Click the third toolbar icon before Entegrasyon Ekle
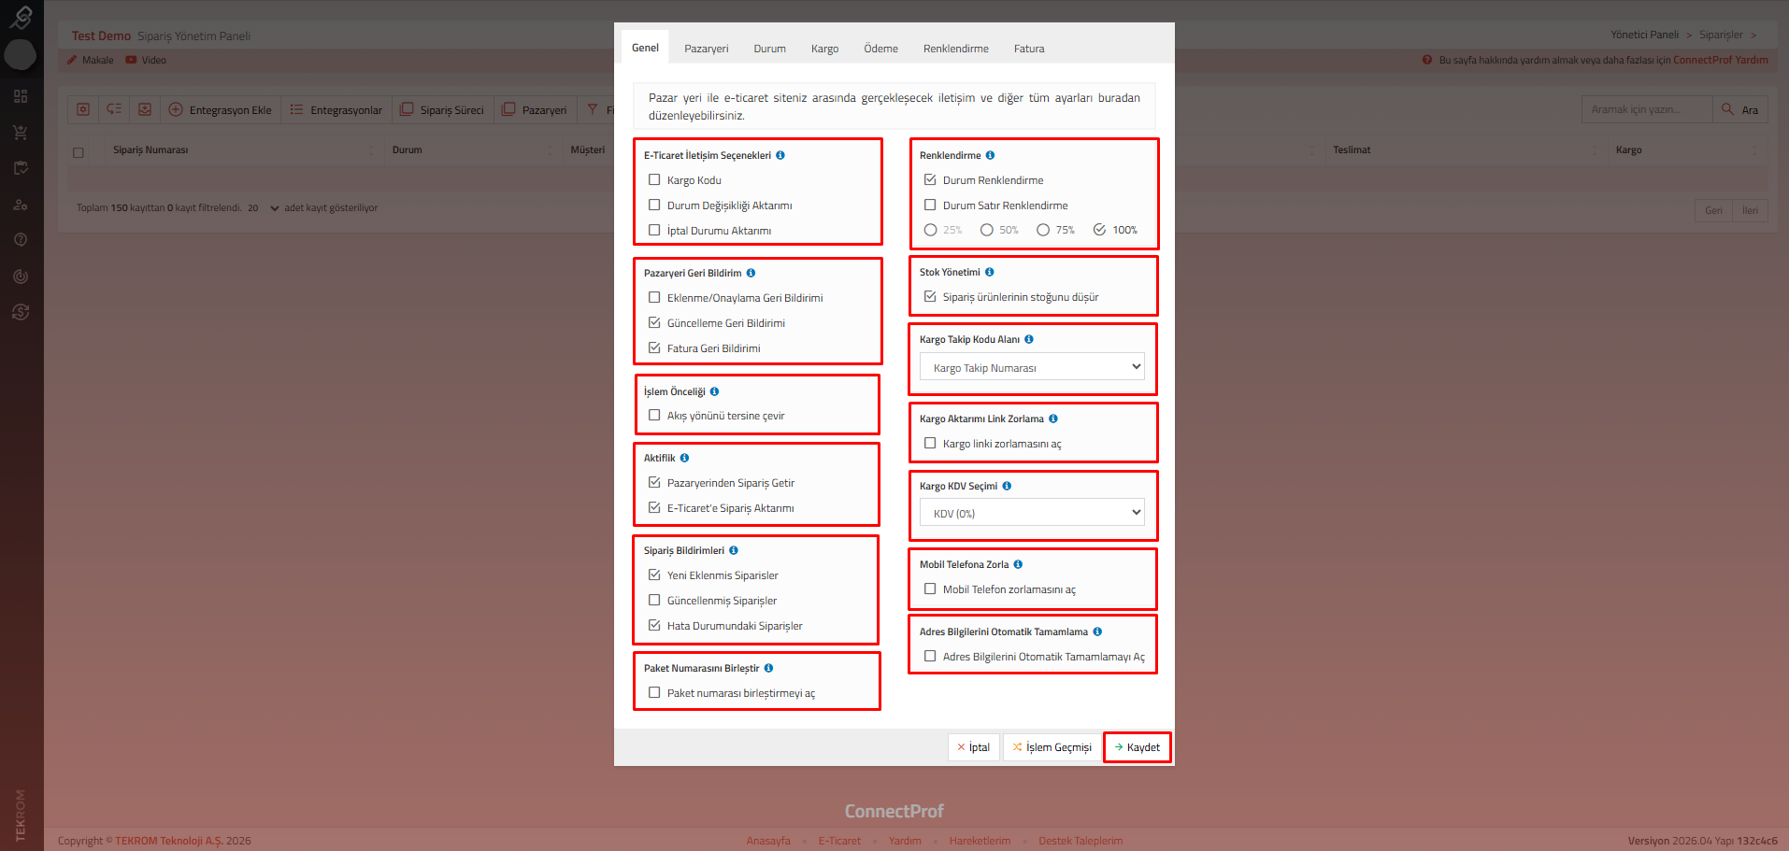1789x851 pixels. tap(145, 109)
